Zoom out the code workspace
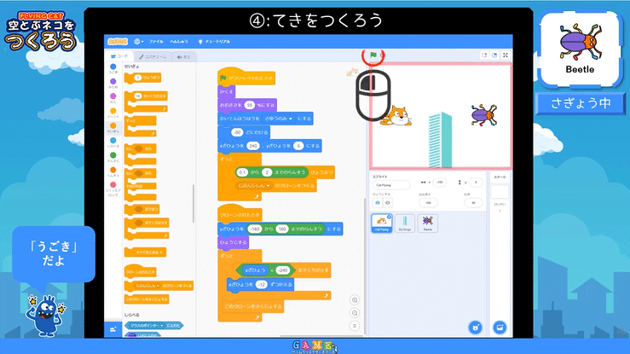The height and width of the screenshot is (354, 630). click(x=355, y=313)
